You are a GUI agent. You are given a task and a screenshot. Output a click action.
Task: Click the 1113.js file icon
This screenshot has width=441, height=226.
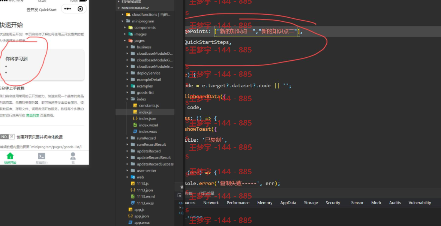pos(133,184)
